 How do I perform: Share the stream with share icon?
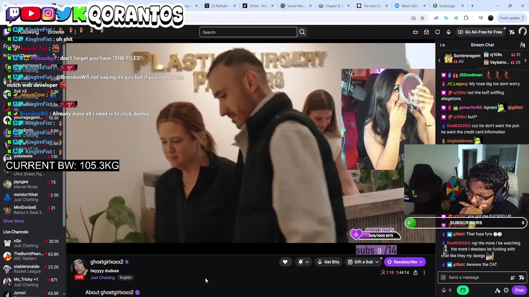click(415, 273)
